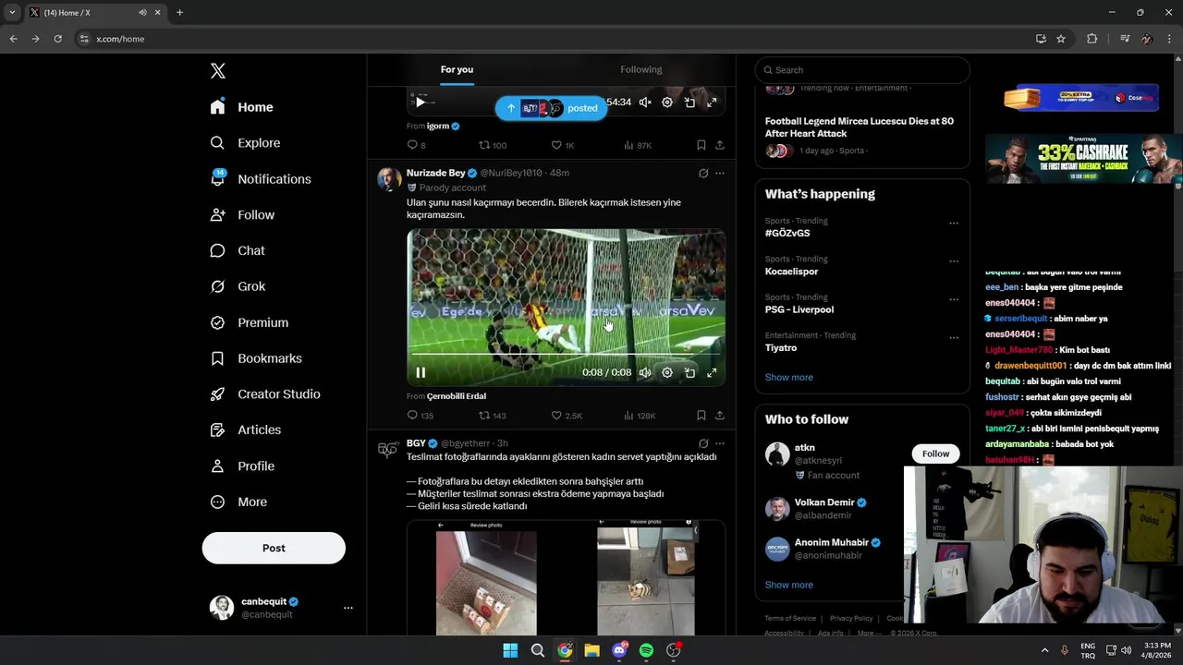Viewport: 1183px width, 665px height.
Task: Click the Search input field
Action: pos(862,70)
